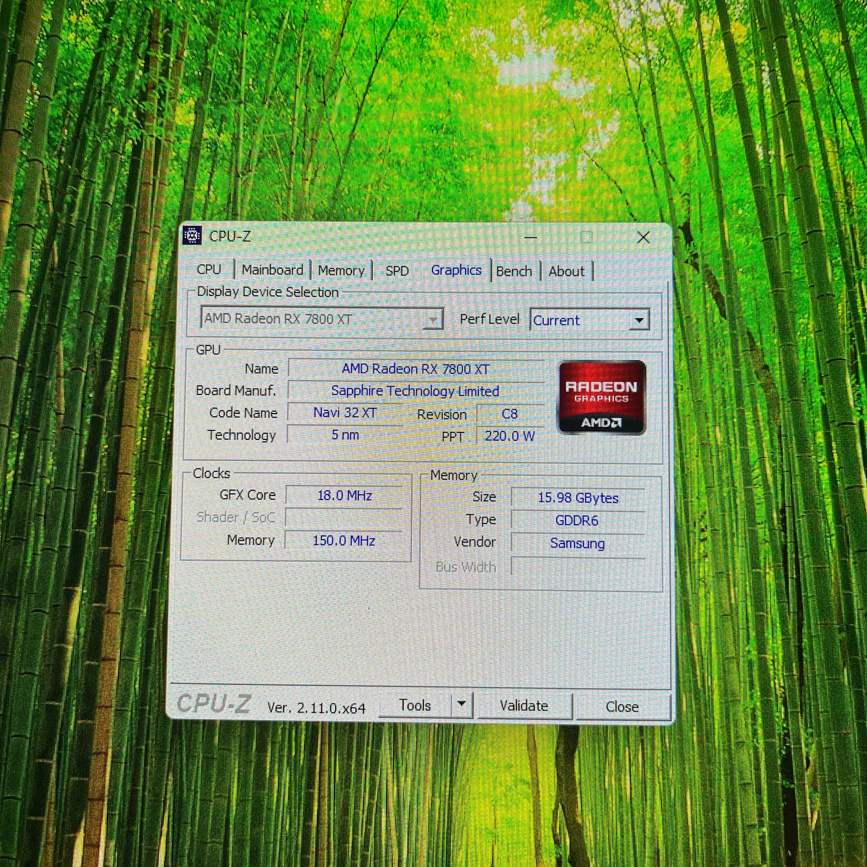
Task: Open the SPD tab
Action: [x=397, y=271]
